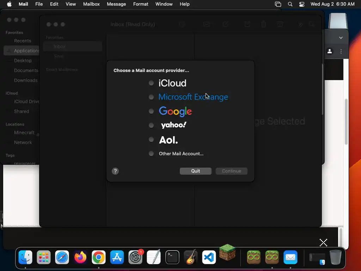Open the Edit menu
361x271 pixels.
tap(54, 4)
